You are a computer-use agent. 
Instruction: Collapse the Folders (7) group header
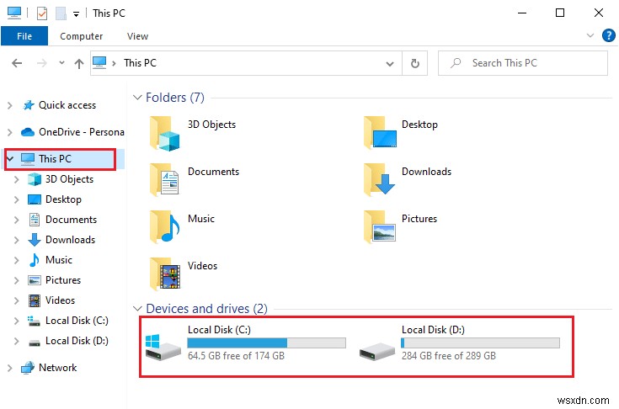click(x=138, y=98)
